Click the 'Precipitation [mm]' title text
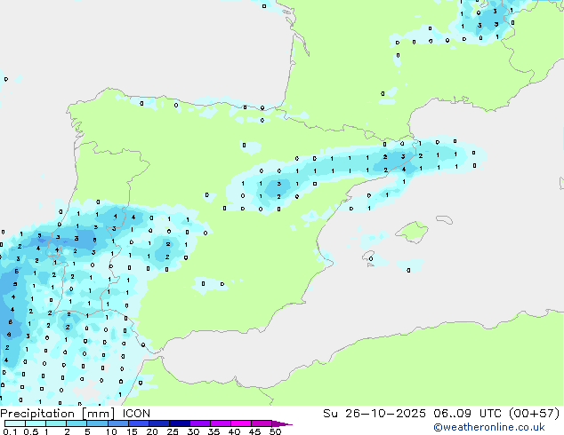564x435 pixels. [58, 414]
